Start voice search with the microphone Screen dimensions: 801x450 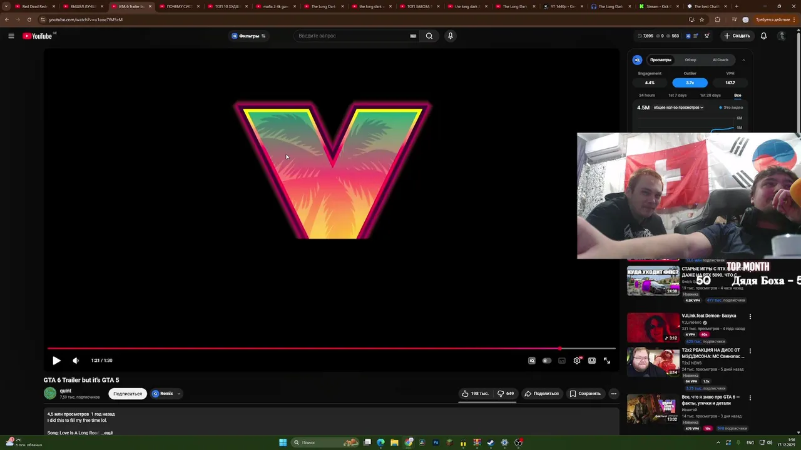[x=450, y=36]
